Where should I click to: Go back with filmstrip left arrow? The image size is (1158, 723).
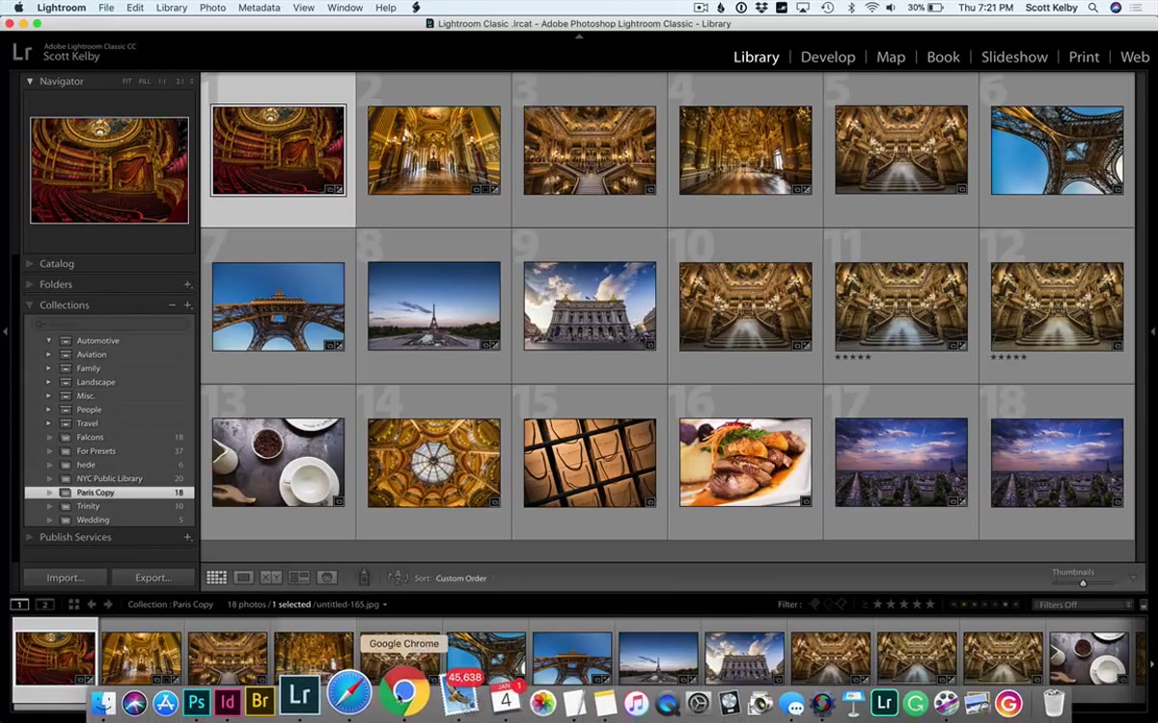pos(92,604)
